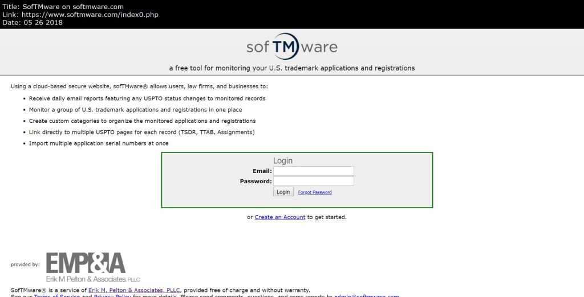The width and height of the screenshot is (584, 297).
Task: Open Erik M. Pelton & Associates, PLLC link
Action: pyautogui.click(x=134, y=290)
